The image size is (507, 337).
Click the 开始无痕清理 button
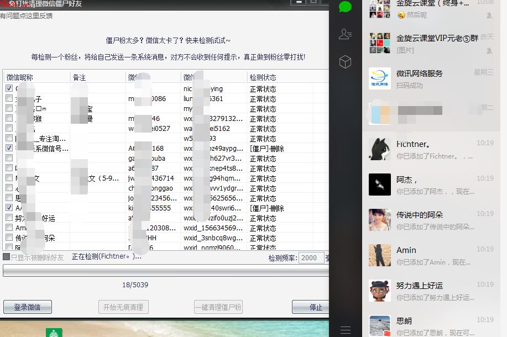click(x=123, y=307)
